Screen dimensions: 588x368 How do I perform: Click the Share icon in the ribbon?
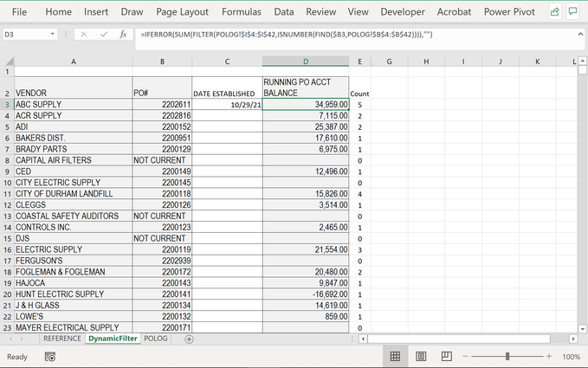(554, 11)
